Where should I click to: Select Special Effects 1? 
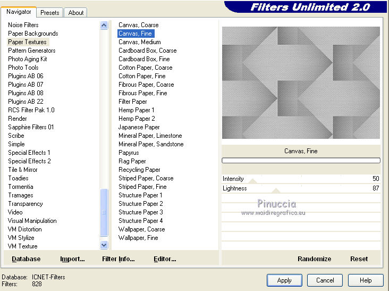(29, 153)
